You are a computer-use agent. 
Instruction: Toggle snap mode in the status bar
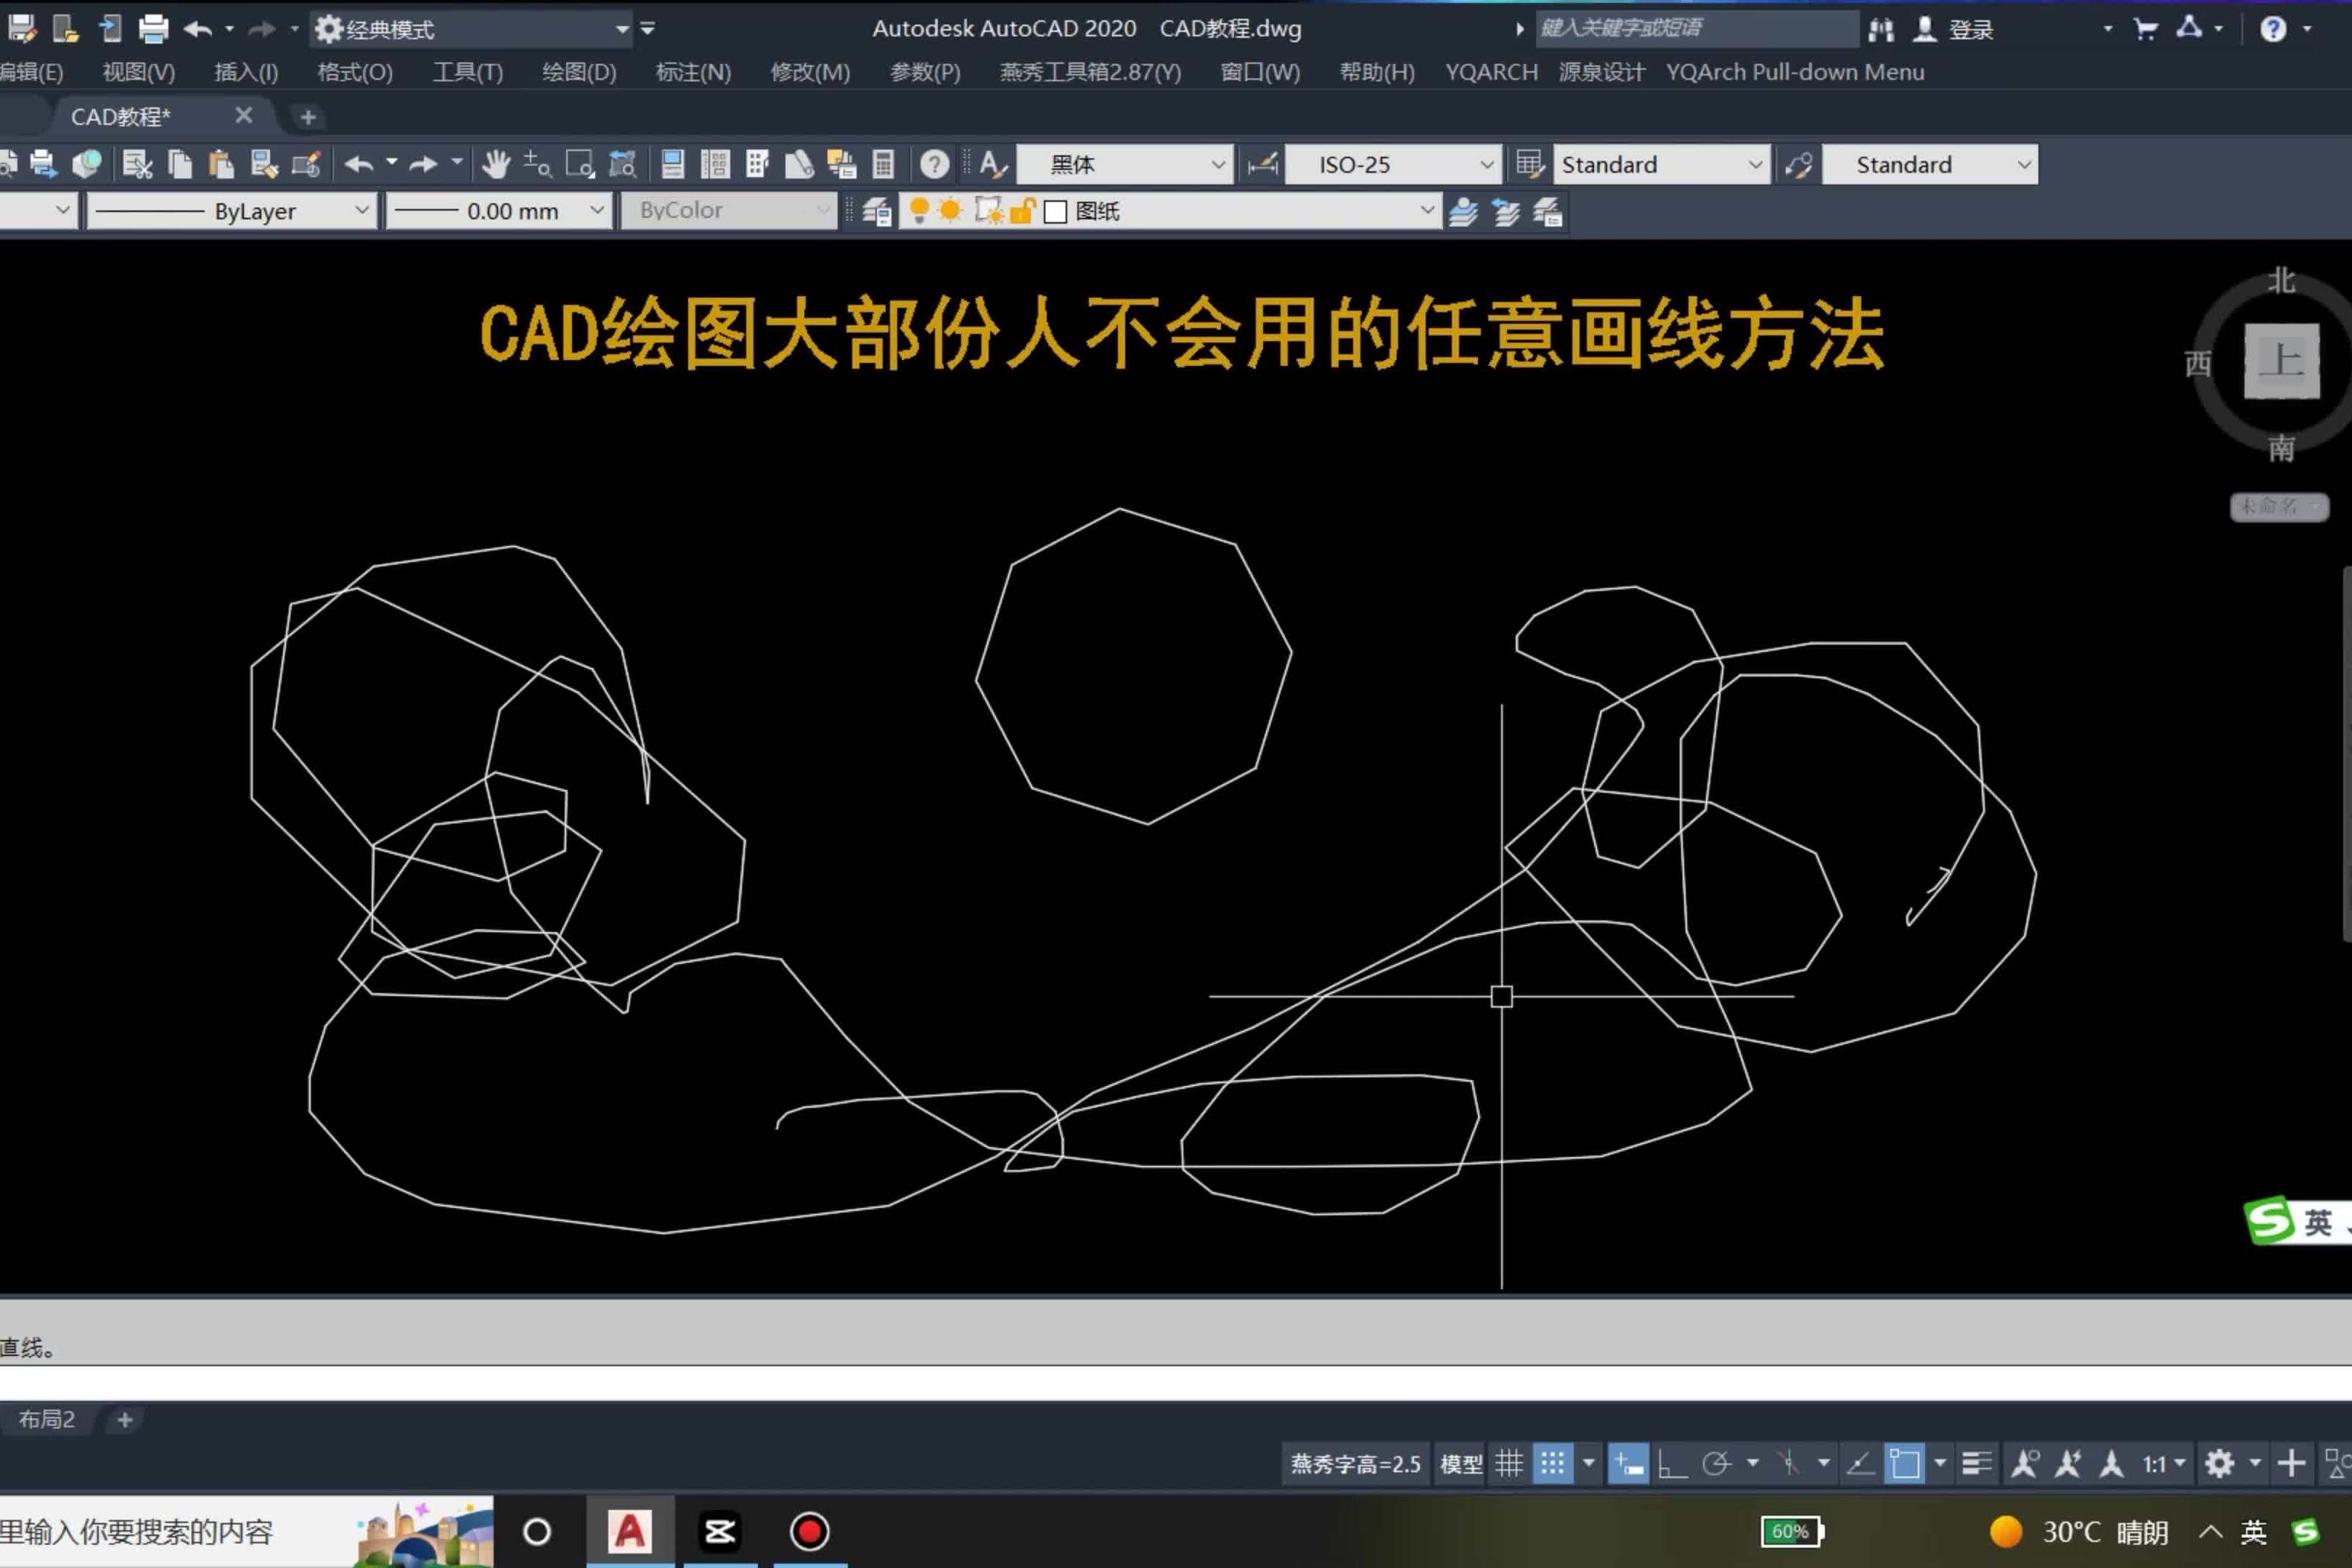coord(1552,1463)
